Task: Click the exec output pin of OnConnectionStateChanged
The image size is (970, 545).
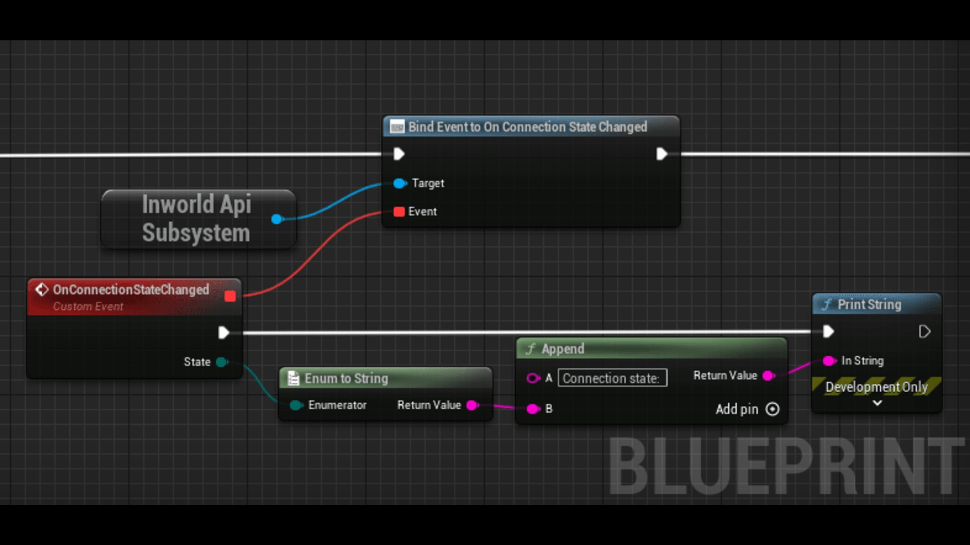Action: 224,333
